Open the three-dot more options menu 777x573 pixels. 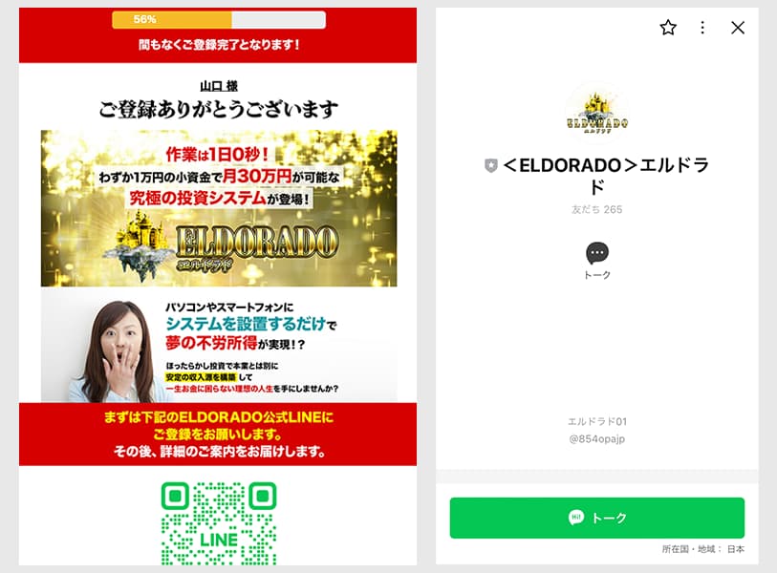702,28
